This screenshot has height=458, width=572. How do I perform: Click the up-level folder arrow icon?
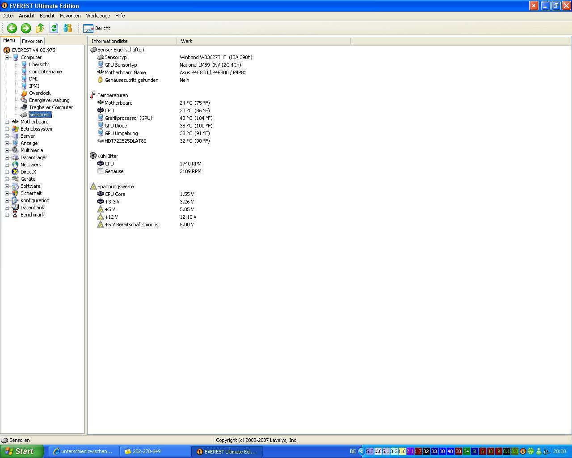point(40,28)
